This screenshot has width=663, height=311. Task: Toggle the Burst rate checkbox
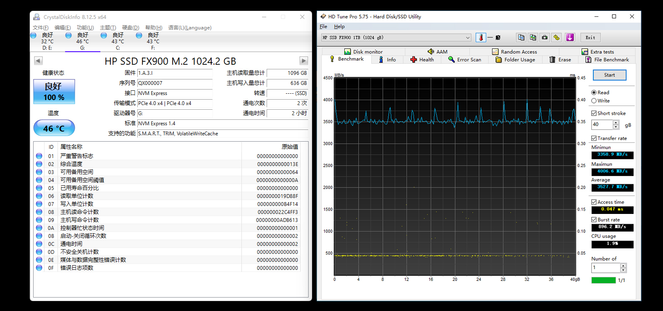tap(594, 220)
